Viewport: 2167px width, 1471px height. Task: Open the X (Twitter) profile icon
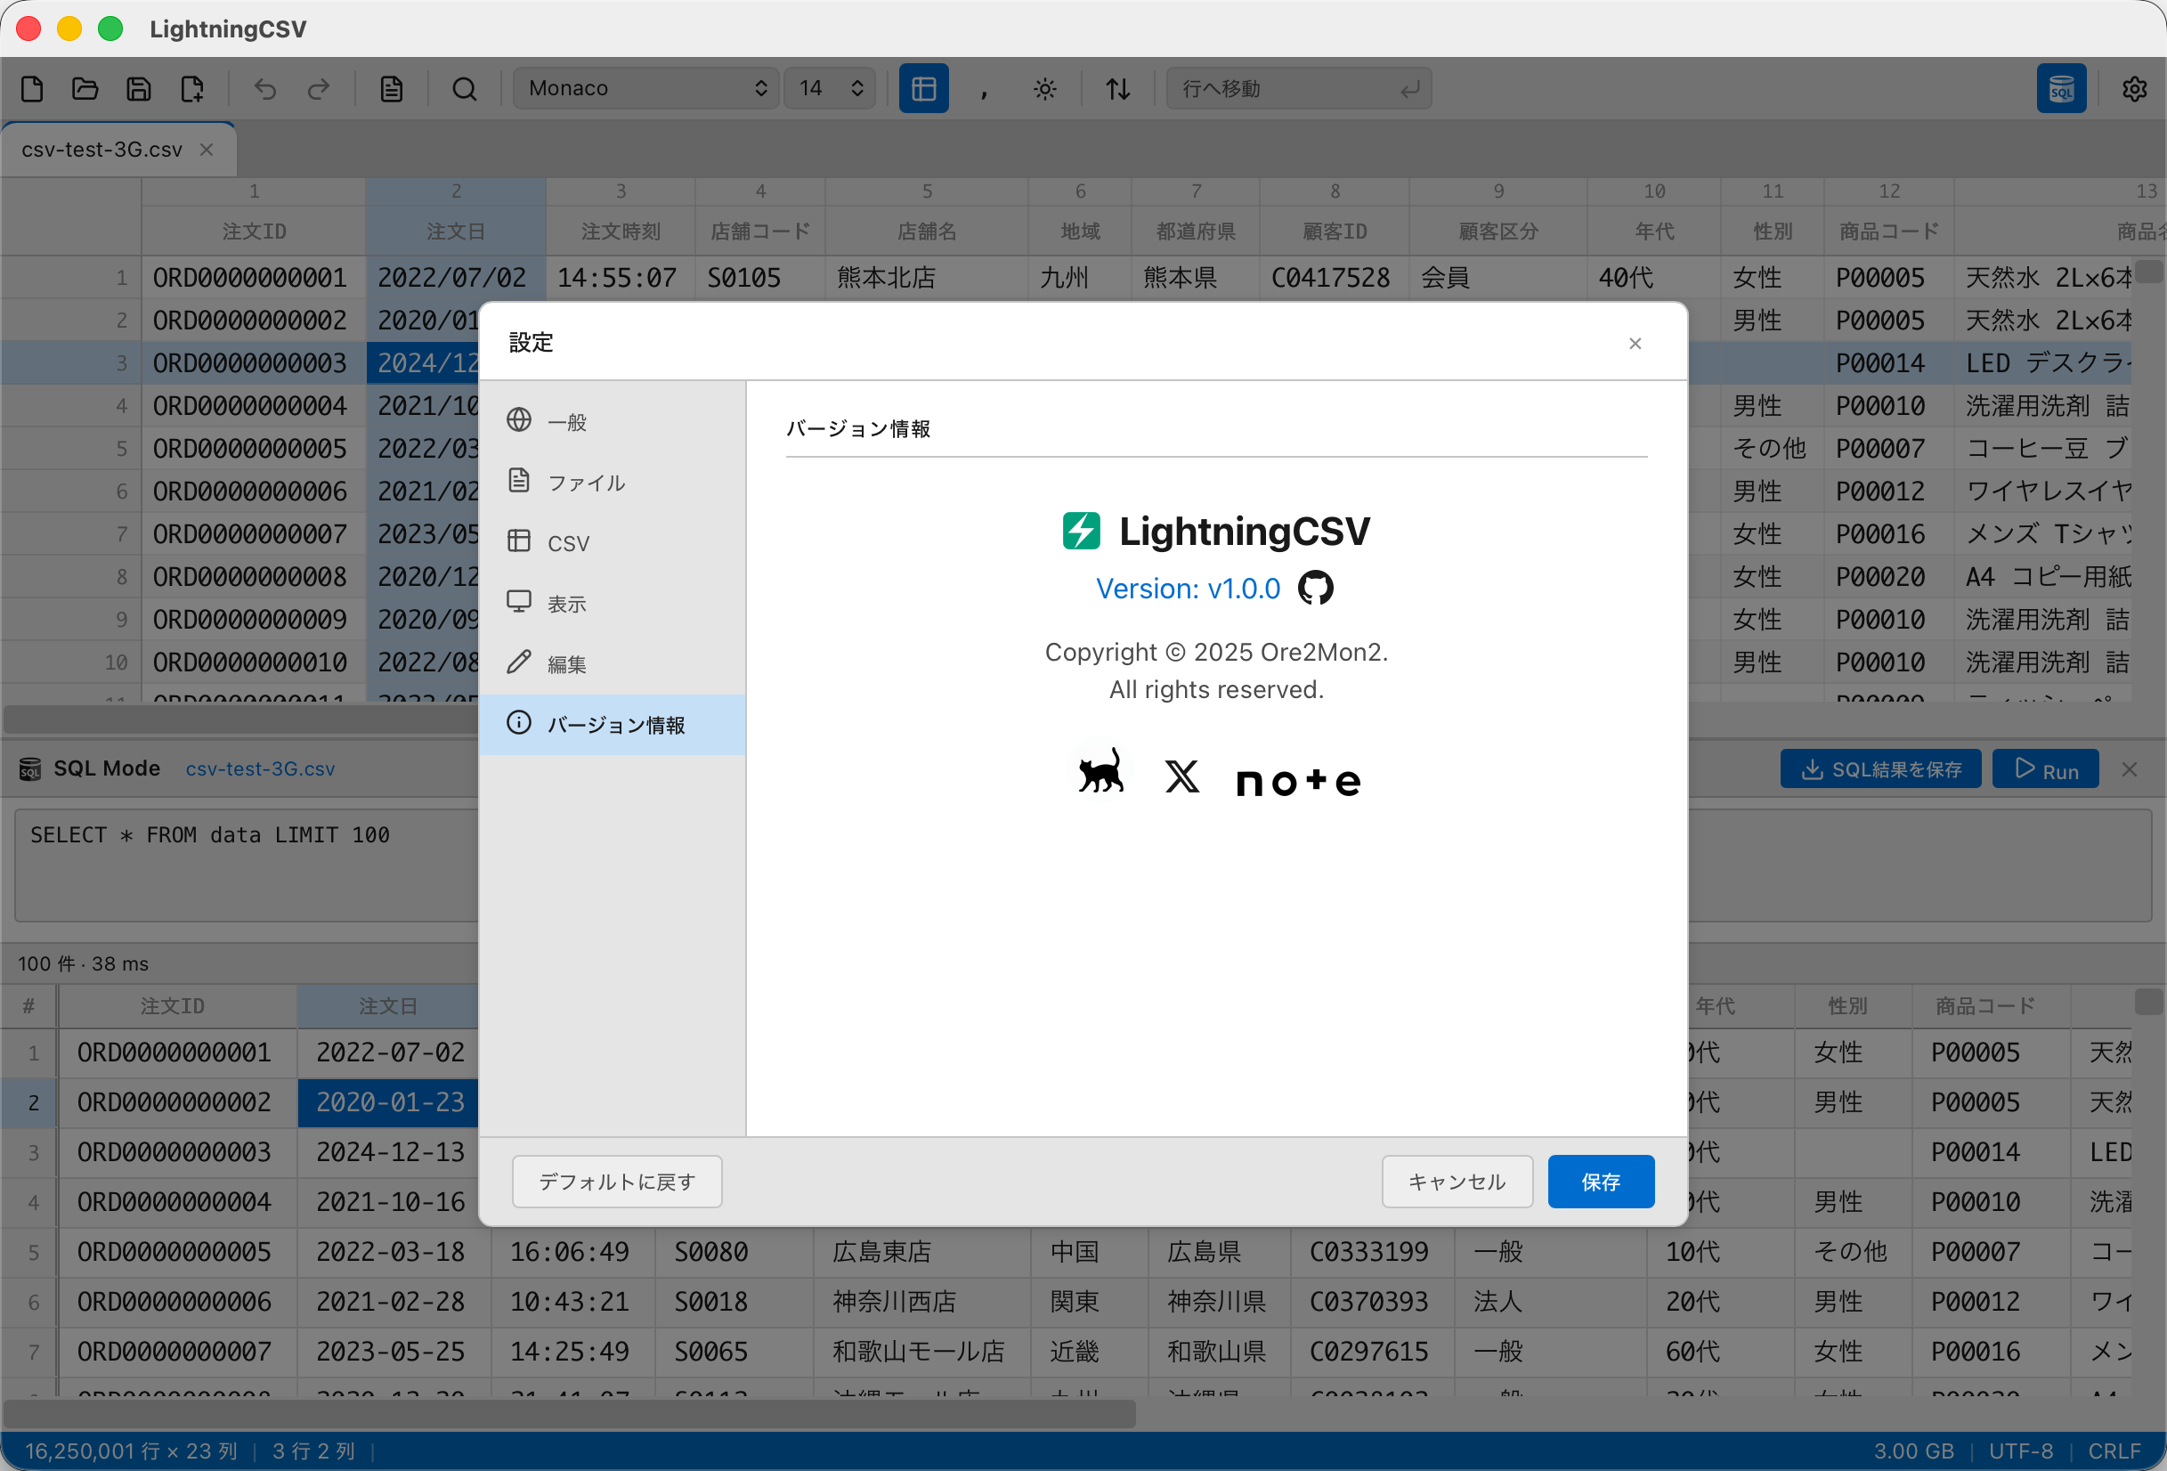click(x=1182, y=776)
